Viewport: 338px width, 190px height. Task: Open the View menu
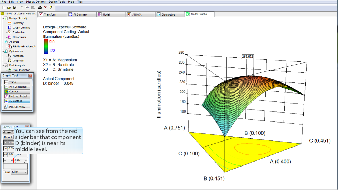click(x=20, y=2)
